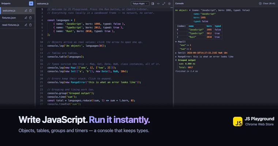Clear the console with Clear (⌘+K)
Image resolution: width=278 pixels, height=146 pixels.
(x=267, y=3)
